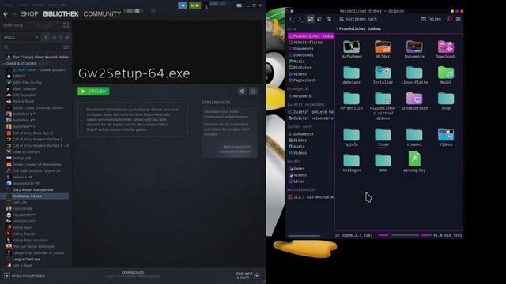Select the Linux-Platte folder
The image size is (506, 284).
pyautogui.click(x=414, y=76)
